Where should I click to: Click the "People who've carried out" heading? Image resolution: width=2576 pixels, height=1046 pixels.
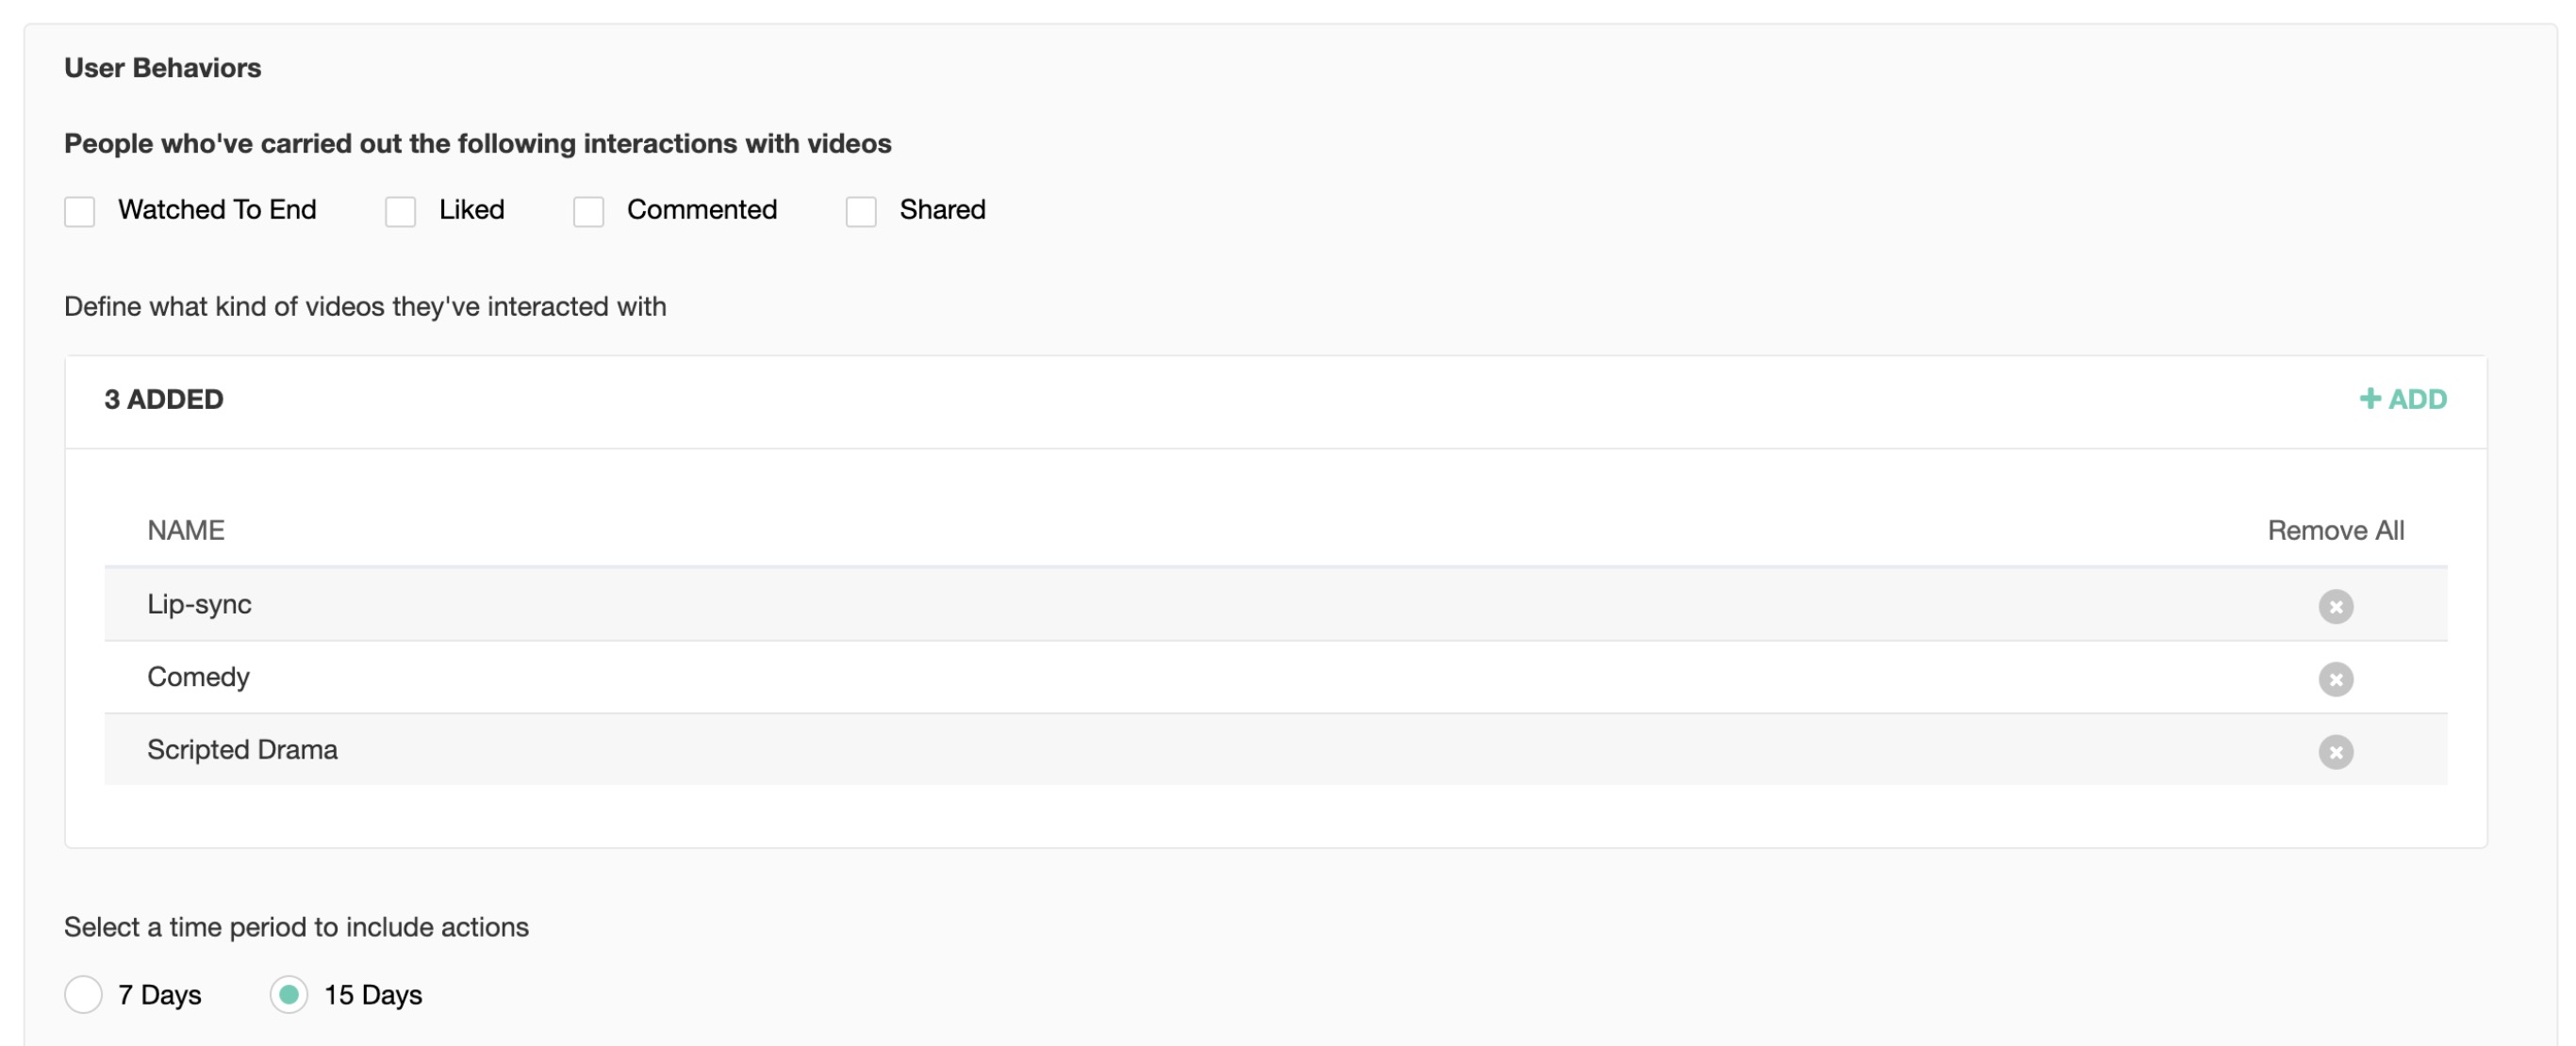point(477,144)
